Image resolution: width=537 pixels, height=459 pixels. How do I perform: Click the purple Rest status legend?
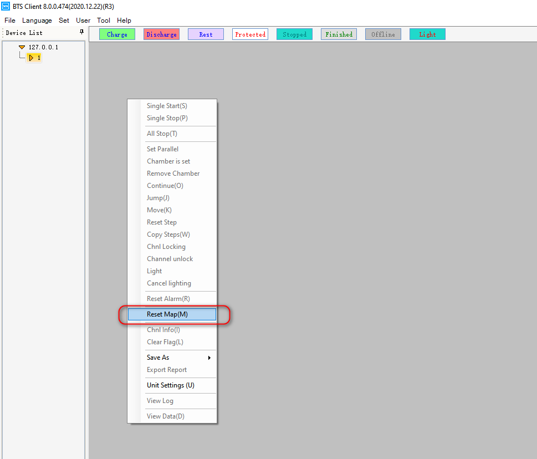pos(206,34)
